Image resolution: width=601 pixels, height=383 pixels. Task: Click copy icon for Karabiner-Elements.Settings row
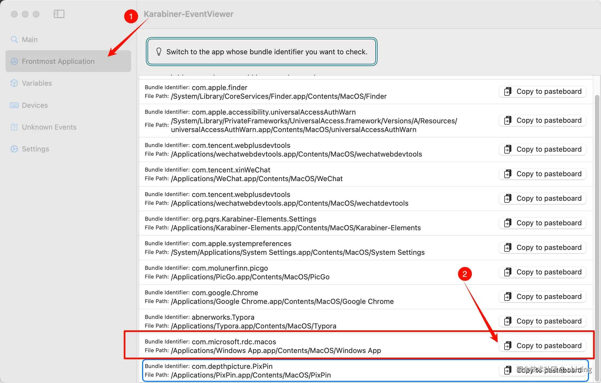coord(508,223)
